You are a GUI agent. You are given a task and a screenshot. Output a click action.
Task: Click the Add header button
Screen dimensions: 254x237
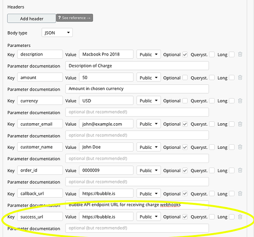[x=32, y=18]
